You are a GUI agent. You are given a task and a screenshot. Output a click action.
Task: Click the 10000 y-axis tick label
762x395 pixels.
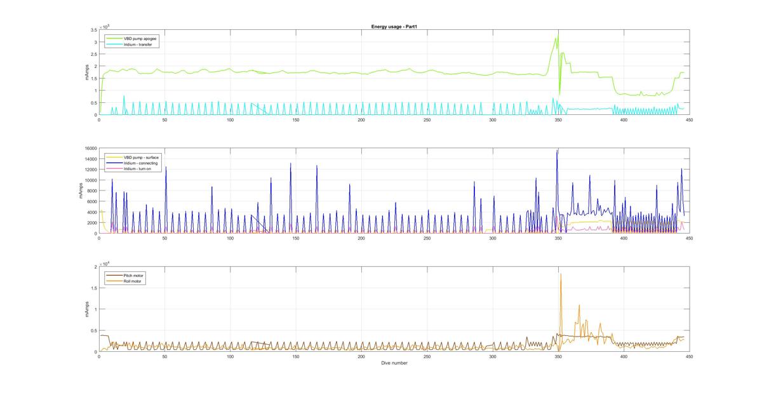(x=90, y=180)
